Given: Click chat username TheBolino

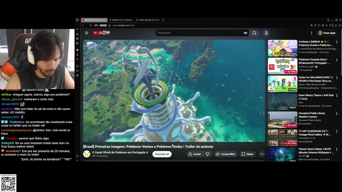Looking at the screenshot, I should pyautogui.click(x=17, y=122).
